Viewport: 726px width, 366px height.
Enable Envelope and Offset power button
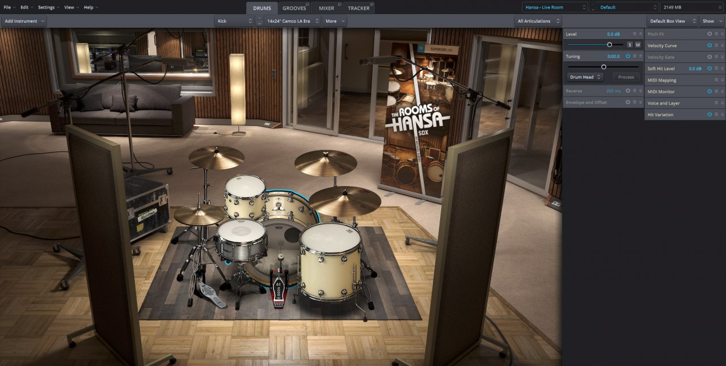[x=628, y=102]
